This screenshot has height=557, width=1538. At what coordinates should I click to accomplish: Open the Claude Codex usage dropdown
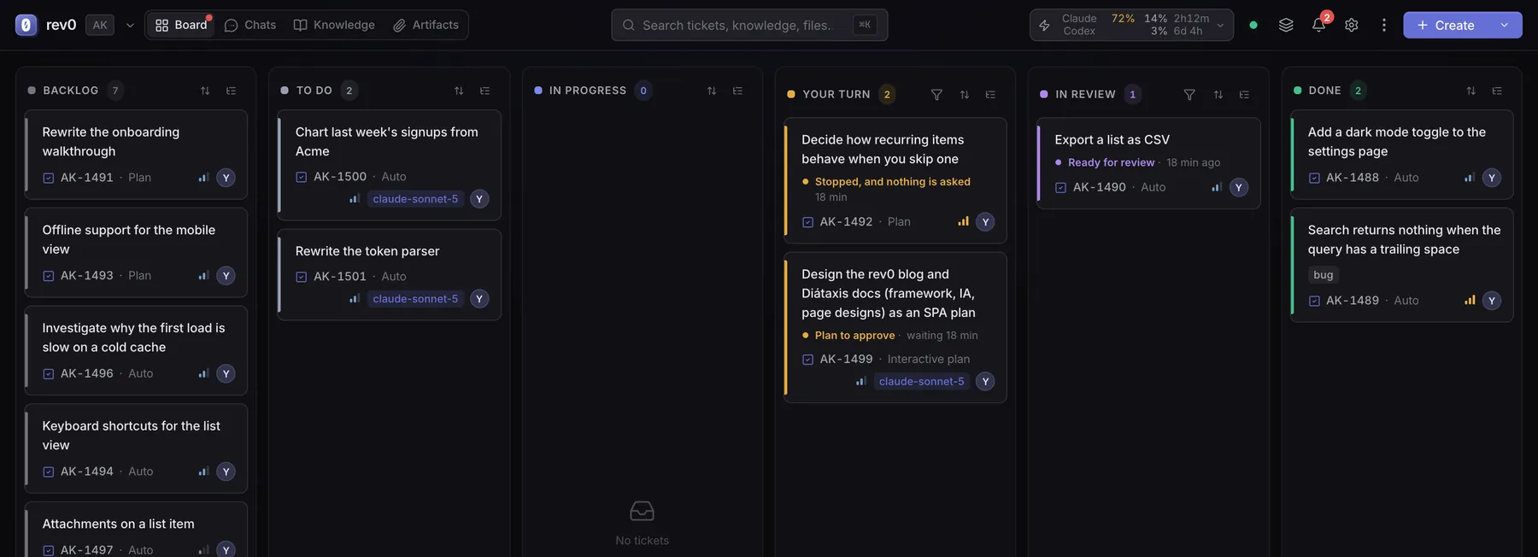pyautogui.click(x=1131, y=25)
